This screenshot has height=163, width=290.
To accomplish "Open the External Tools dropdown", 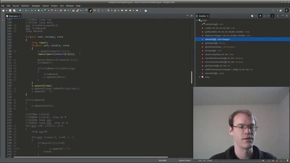I will (x=55, y=10).
